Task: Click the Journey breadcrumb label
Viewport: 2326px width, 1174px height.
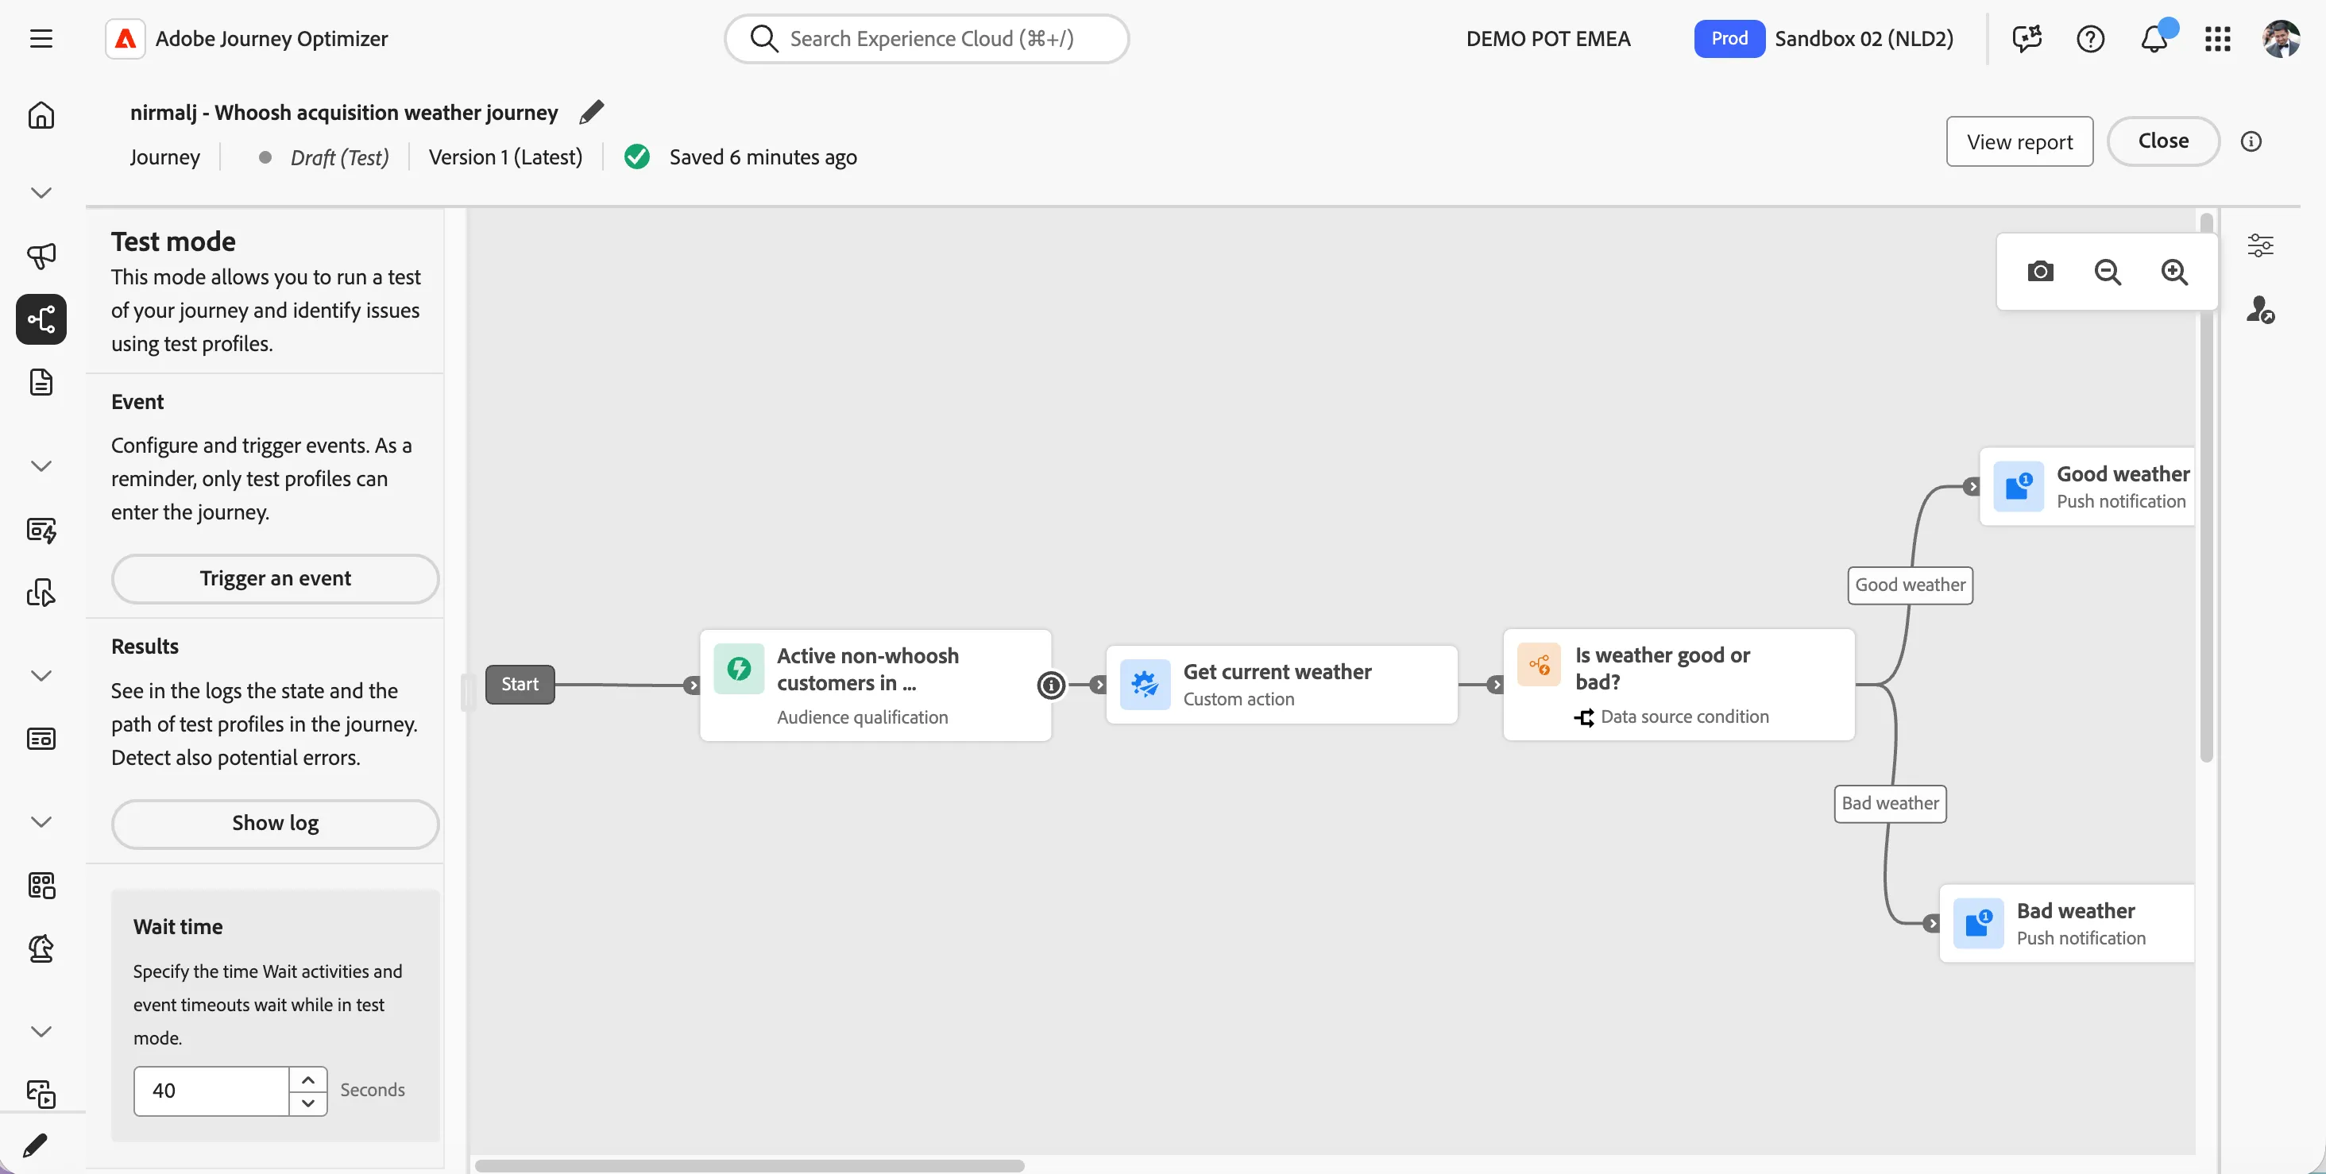Action: (x=164, y=157)
